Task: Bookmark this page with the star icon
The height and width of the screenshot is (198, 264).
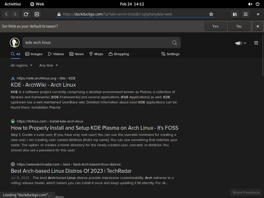Action: click(211, 14)
